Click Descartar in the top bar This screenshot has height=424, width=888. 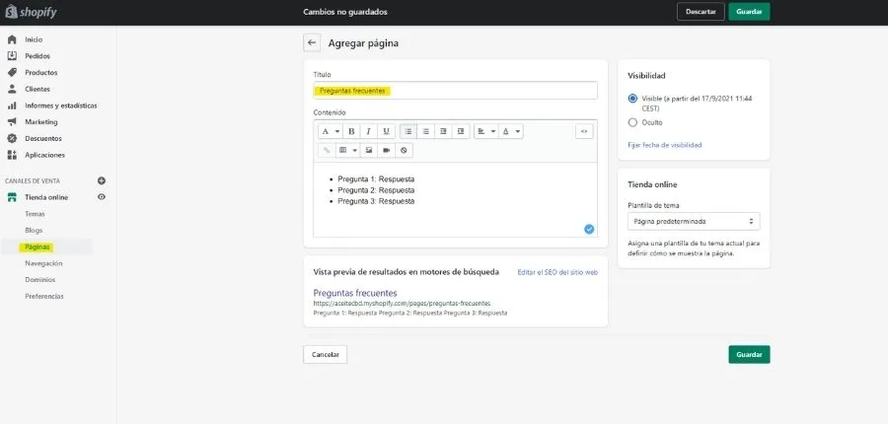[701, 12]
